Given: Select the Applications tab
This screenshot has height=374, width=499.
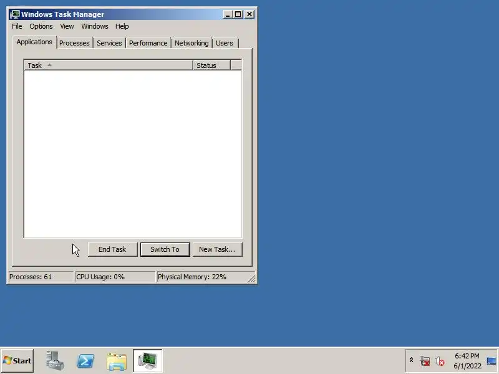Looking at the screenshot, I should [34, 42].
